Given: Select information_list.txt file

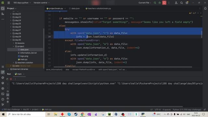Looking at the screenshot, I should point(27,53).
